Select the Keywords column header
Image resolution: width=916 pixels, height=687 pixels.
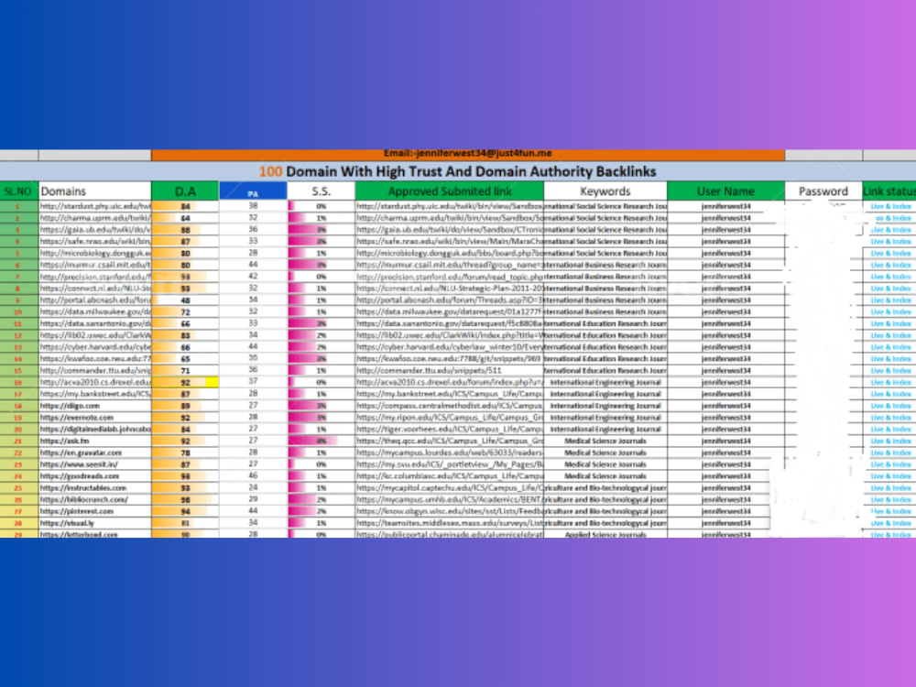click(x=605, y=191)
